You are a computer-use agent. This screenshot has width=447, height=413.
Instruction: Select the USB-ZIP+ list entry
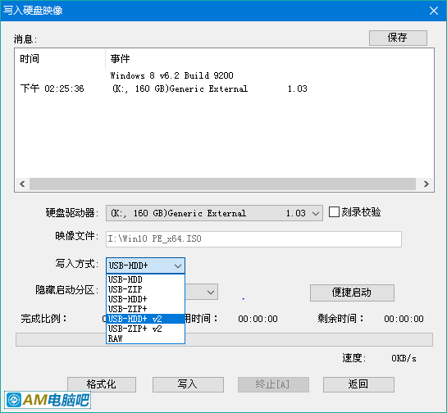point(145,309)
